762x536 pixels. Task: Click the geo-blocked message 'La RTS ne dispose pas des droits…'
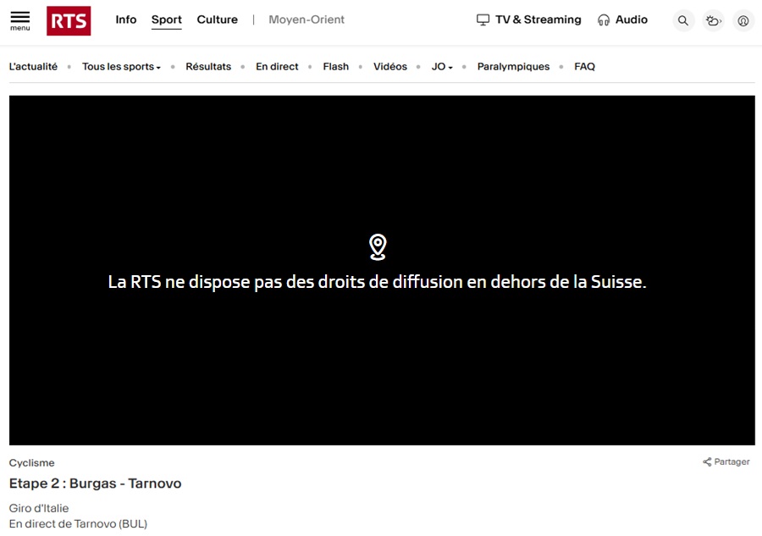[x=377, y=282]
